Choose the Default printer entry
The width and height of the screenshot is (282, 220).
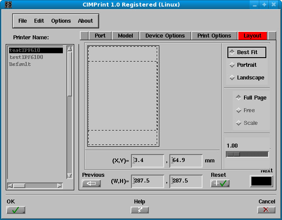point(20,64)
